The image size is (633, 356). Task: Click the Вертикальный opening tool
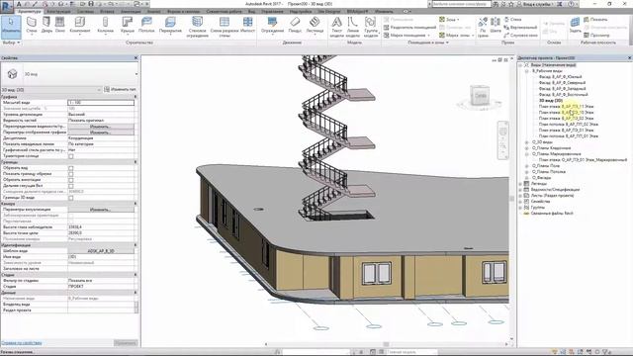click(520, 27)
